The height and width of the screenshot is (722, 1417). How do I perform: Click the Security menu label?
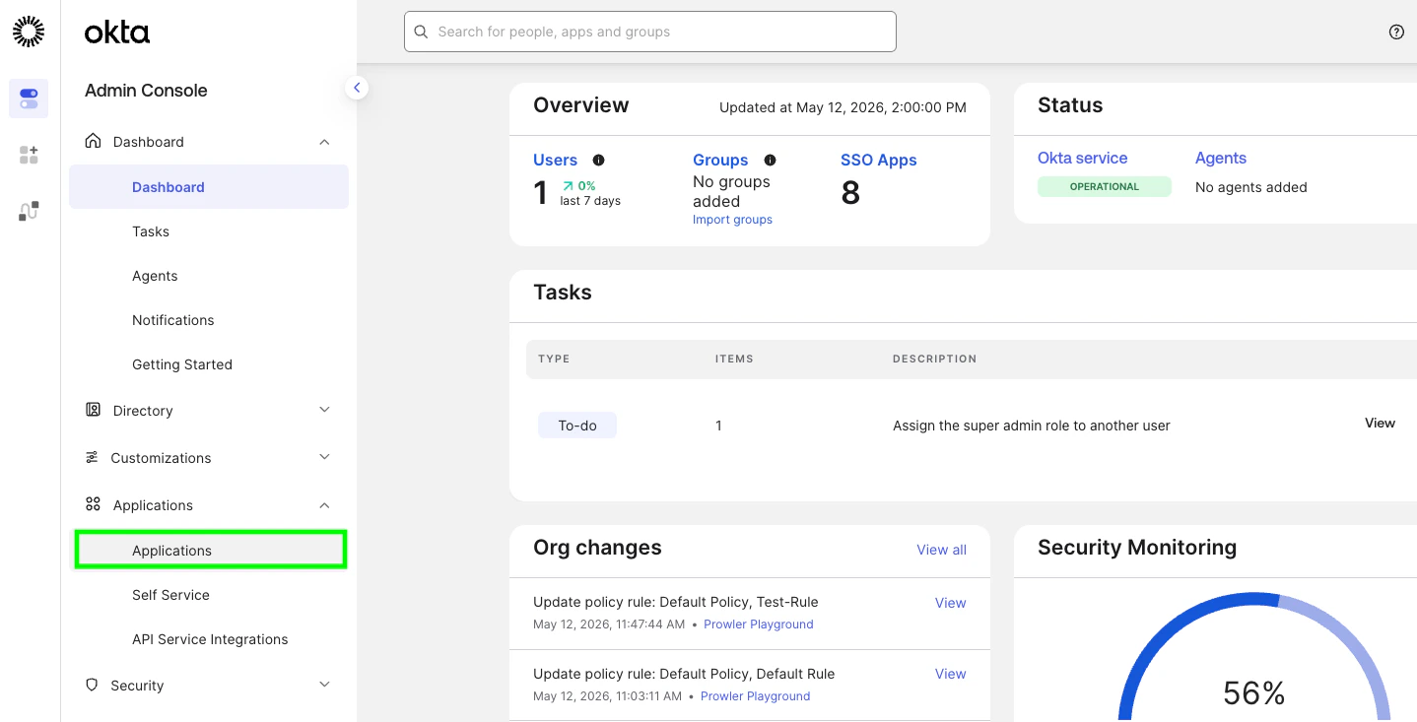[x=137, y=686]
